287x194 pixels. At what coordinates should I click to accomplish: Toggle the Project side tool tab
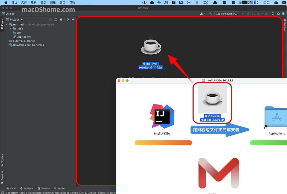(2, 24)
